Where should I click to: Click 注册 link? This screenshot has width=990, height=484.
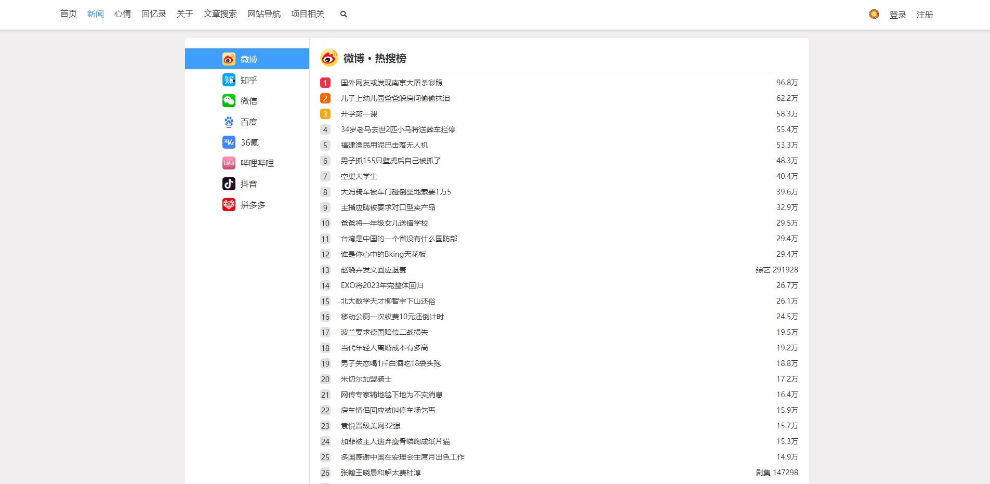point(925,15)
